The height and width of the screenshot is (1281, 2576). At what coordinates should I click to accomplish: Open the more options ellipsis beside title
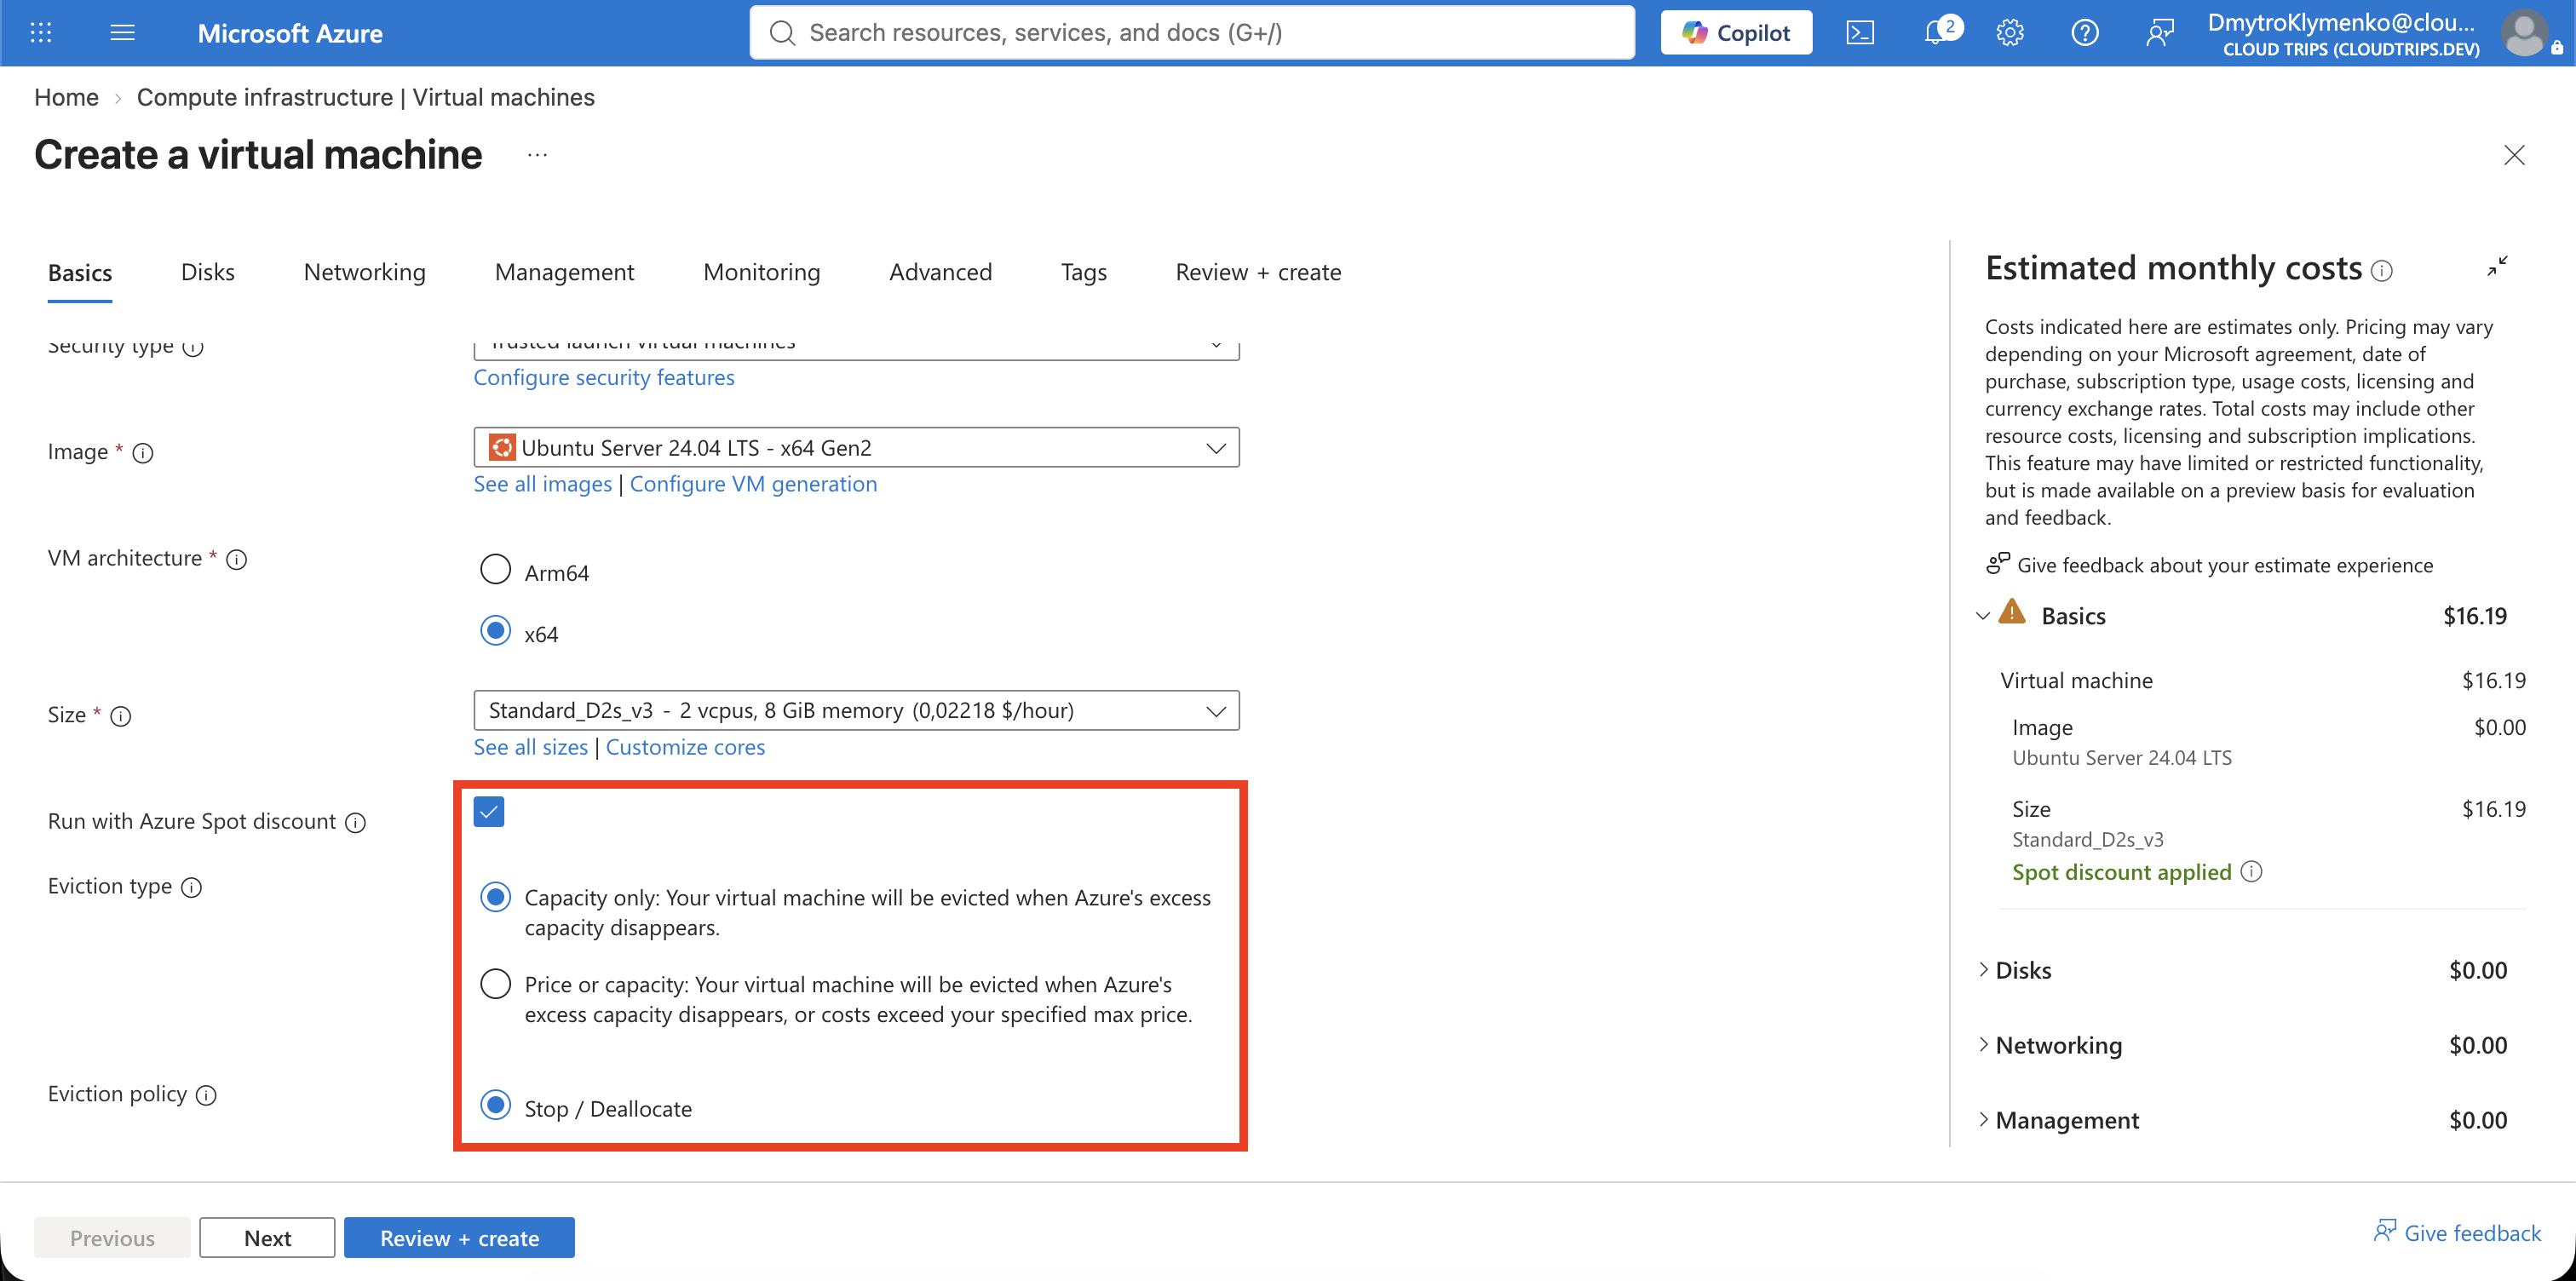pos(537,155)
